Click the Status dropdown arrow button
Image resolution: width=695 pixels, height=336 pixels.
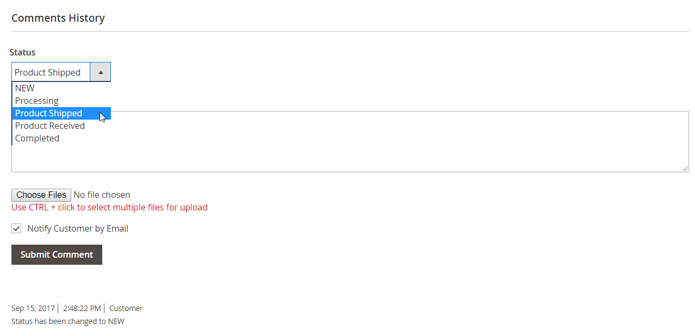(101, 72)
